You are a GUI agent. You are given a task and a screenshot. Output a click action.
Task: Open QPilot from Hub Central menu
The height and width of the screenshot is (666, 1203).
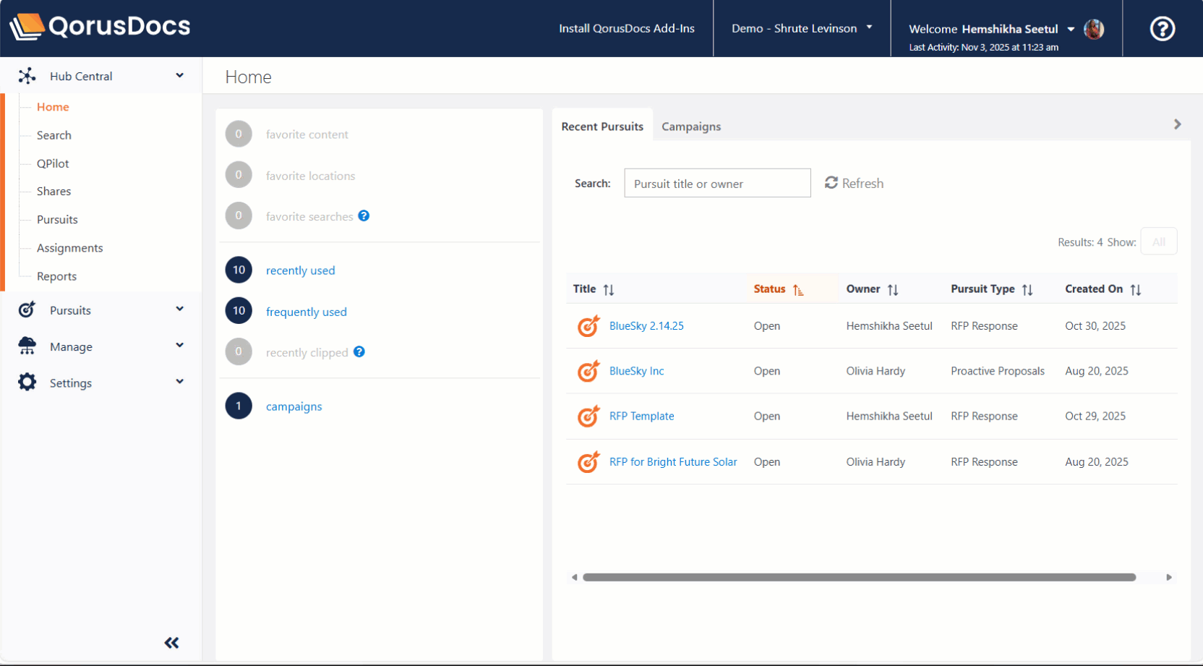pos(53,163)
